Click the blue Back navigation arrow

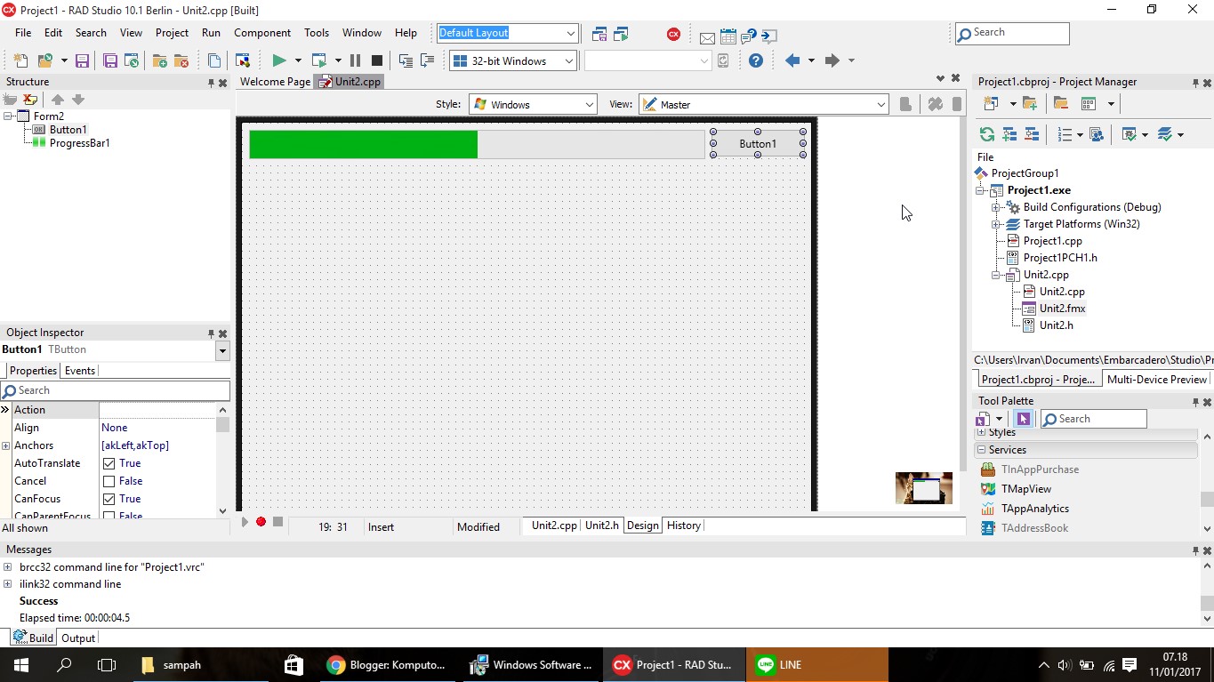pos(792,60)
